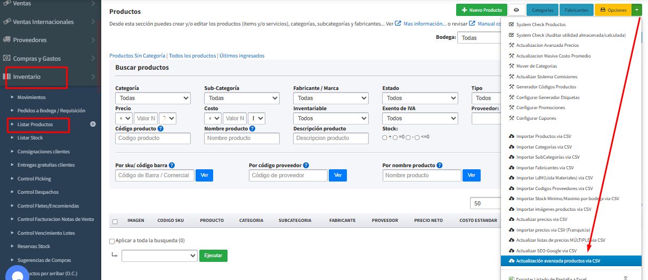Select 'Actualización avanzada productos via CSV'
The image size is (648, 280).
(558, 261)
